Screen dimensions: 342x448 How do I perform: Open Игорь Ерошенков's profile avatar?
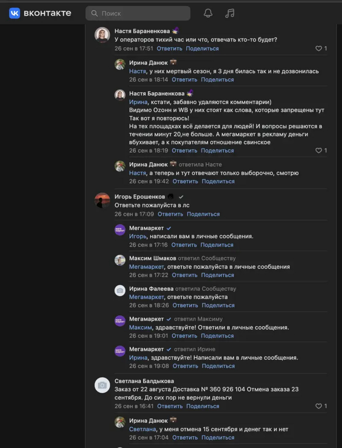point(102,200)
